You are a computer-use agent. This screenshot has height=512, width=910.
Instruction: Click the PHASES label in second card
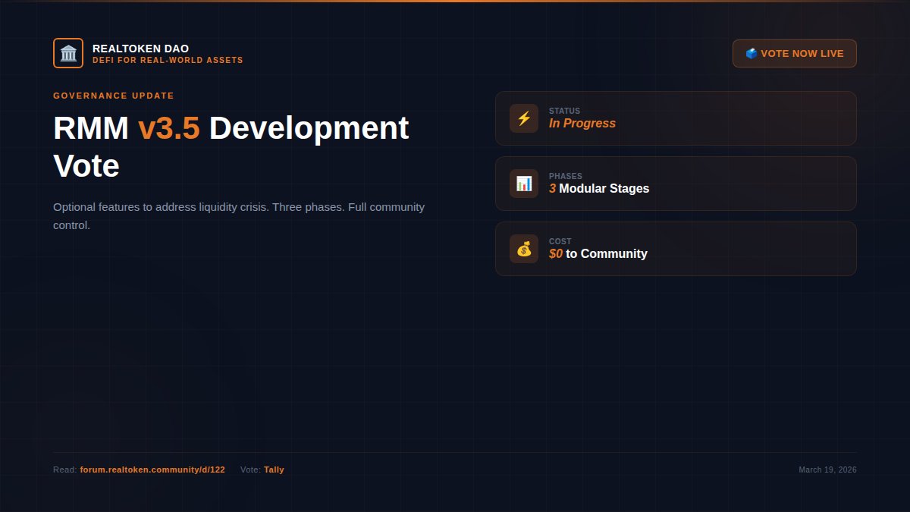click(x=566, y=176)
